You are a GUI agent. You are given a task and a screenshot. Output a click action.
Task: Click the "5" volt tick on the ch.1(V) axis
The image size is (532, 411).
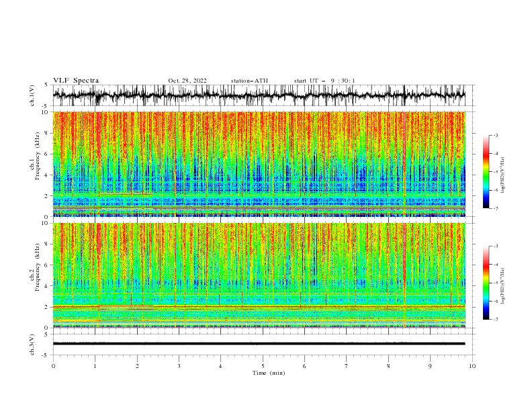click(47, 85)
